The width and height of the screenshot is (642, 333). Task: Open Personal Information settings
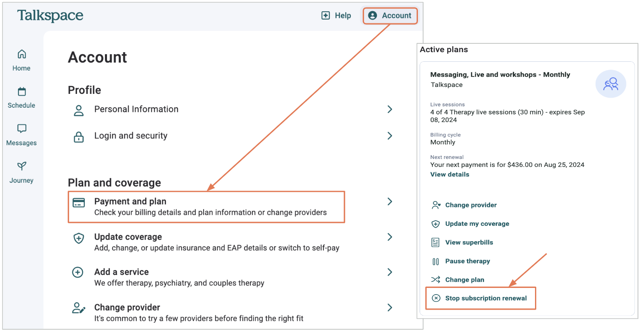click(136, 109)
